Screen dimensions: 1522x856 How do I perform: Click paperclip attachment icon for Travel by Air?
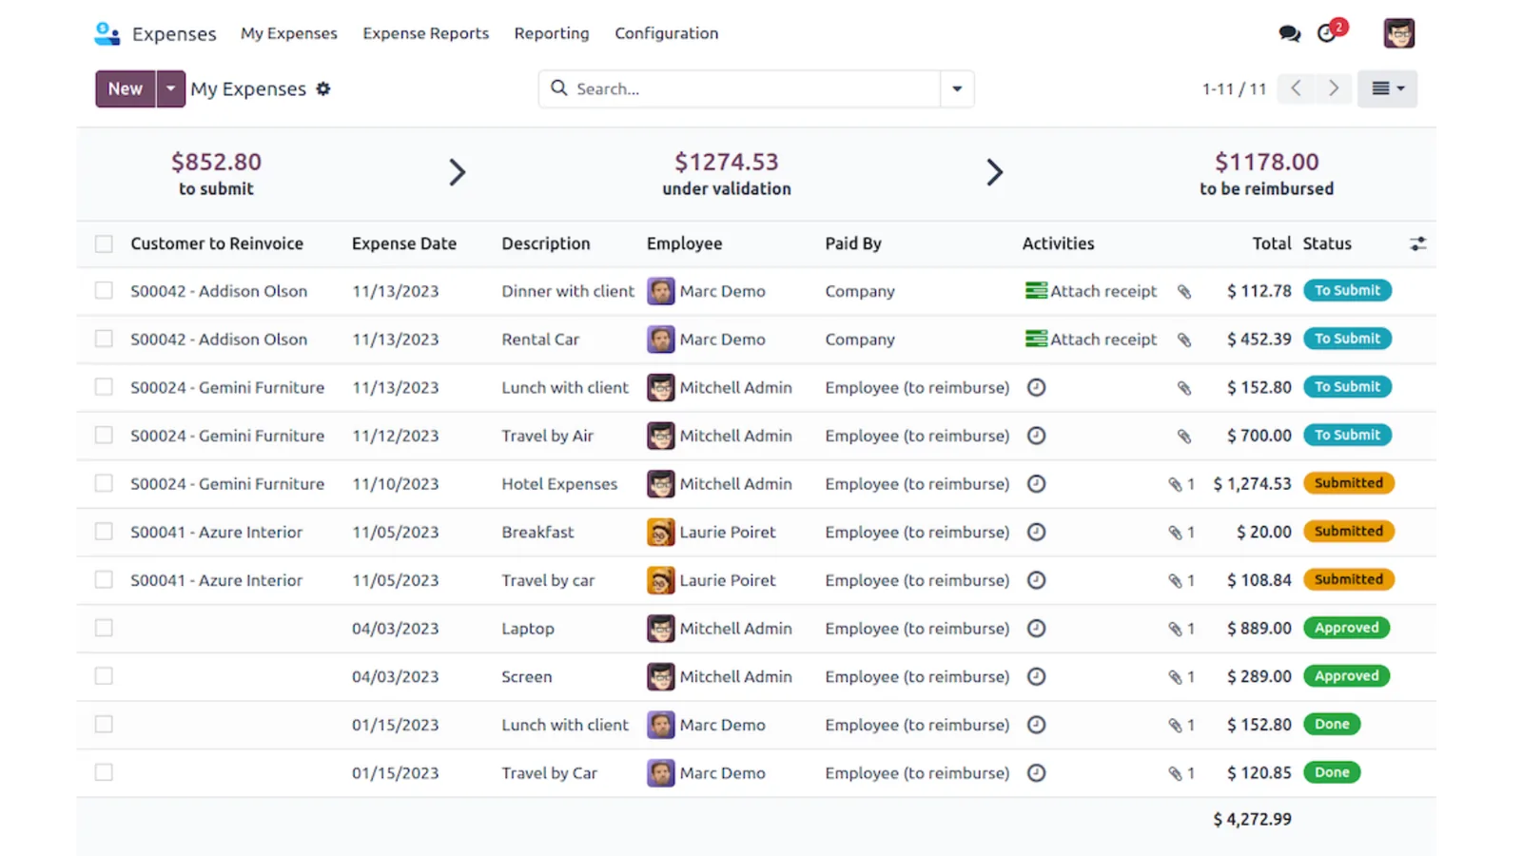click(x=1184, y=436)
